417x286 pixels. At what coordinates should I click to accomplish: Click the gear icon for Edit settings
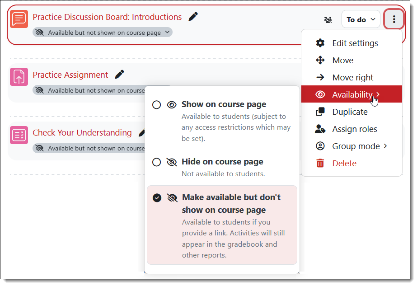coord(320,43)
